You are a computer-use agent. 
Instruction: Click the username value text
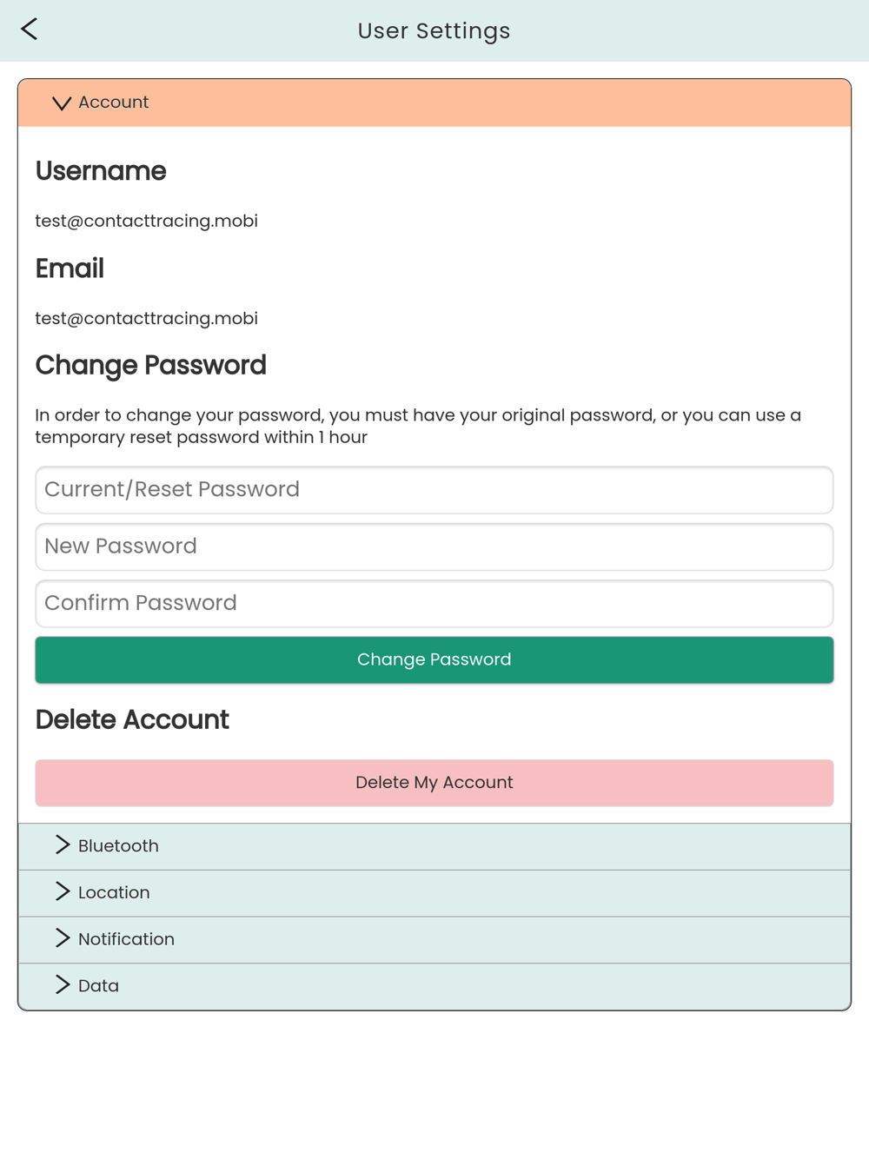click(x=146, y=222)
